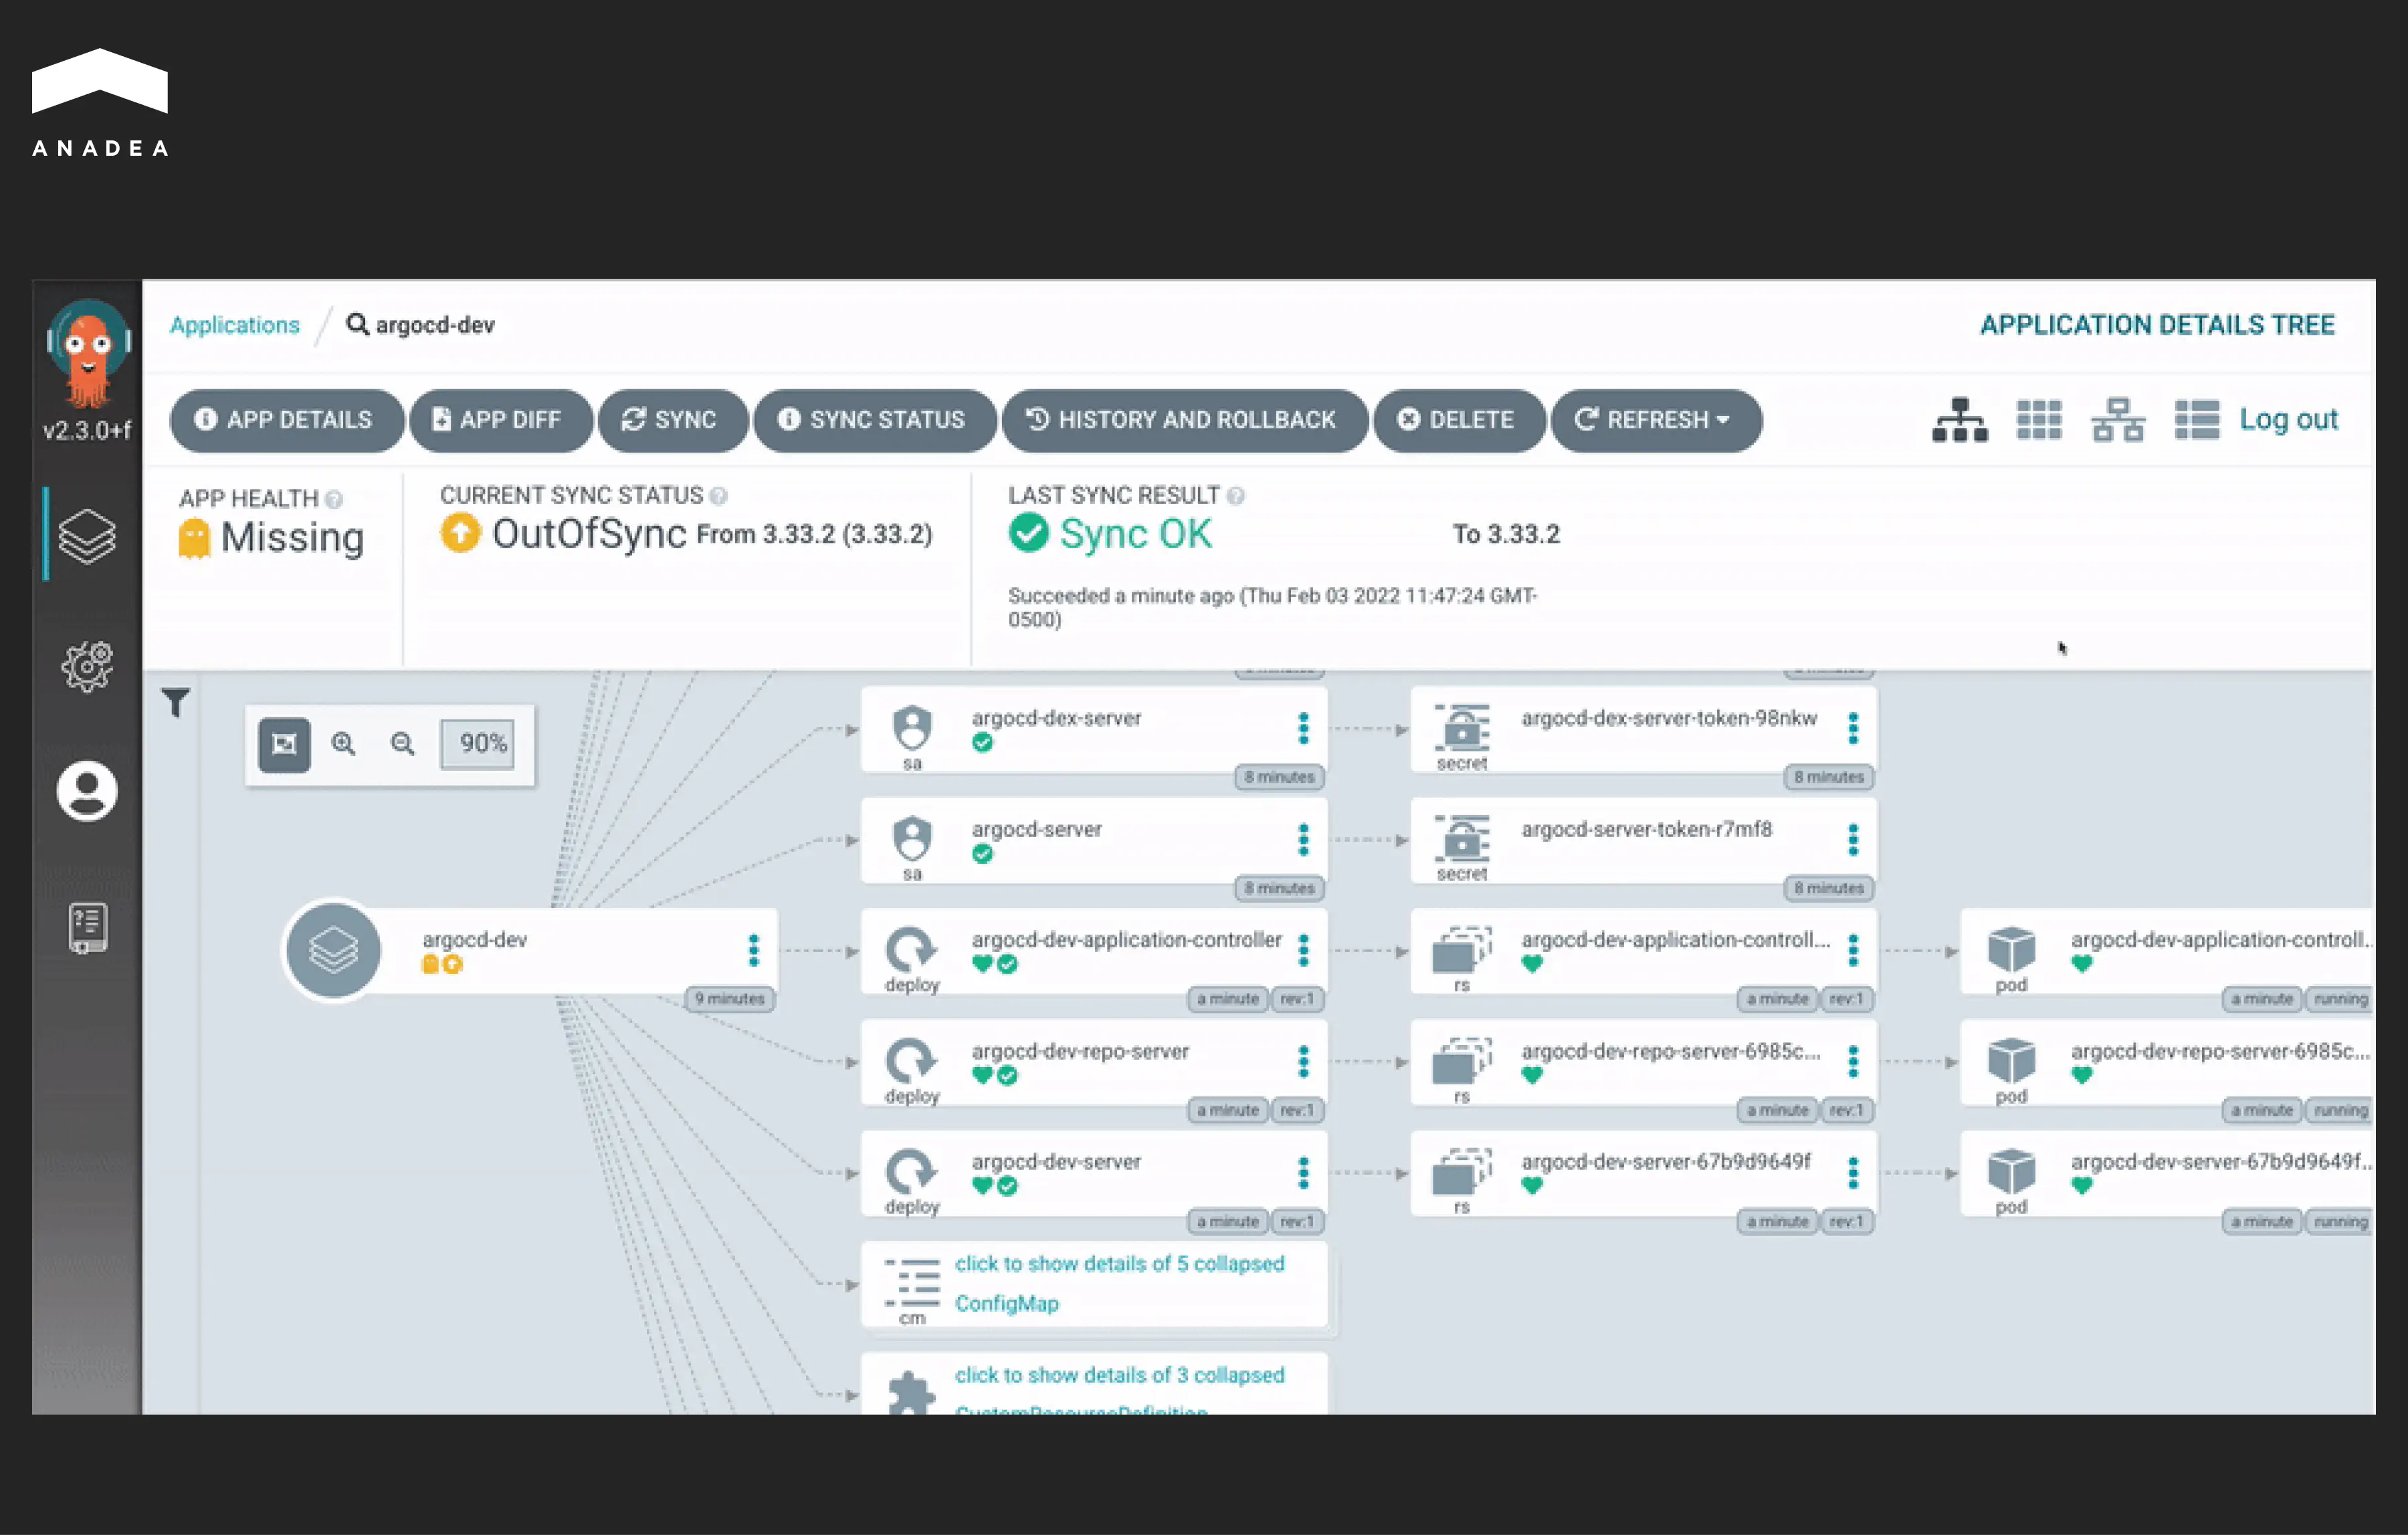The image size is (2408, 1535).
Task: Open the resource filter funnel icon
Action: (175, 703)
